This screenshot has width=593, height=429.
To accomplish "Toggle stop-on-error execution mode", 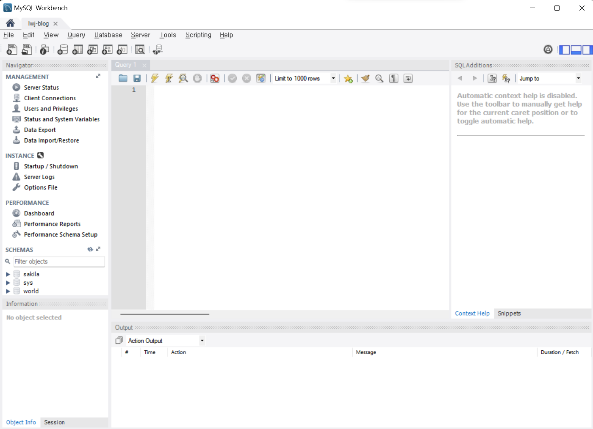I will click(215, 78).
